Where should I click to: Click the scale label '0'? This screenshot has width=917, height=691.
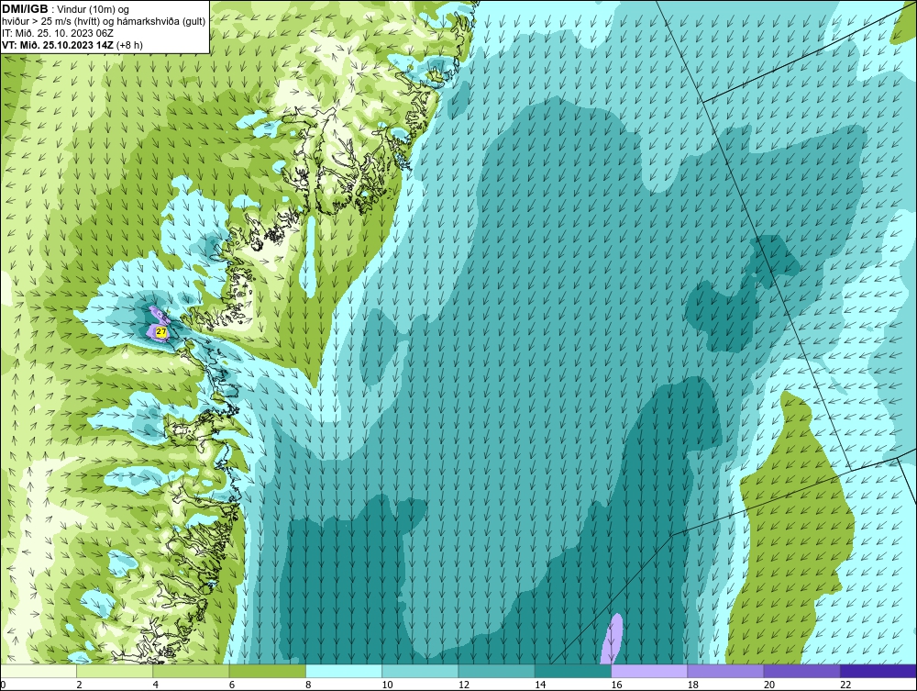pos(3,685)
